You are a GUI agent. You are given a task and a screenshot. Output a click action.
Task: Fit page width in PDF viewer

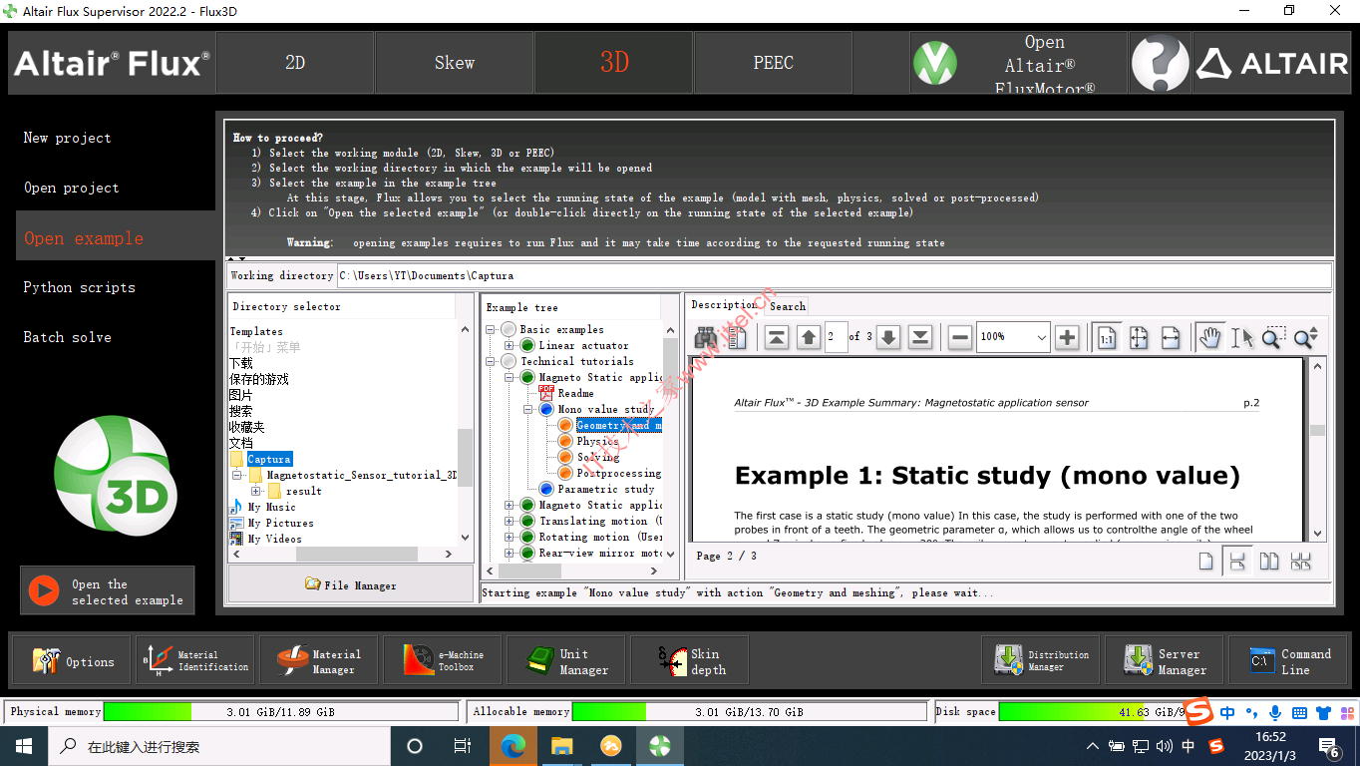coord(1171,337)
